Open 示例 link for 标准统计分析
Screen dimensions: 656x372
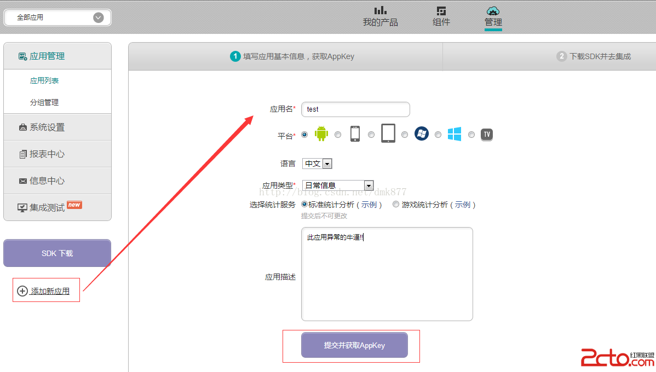[369, 205]
